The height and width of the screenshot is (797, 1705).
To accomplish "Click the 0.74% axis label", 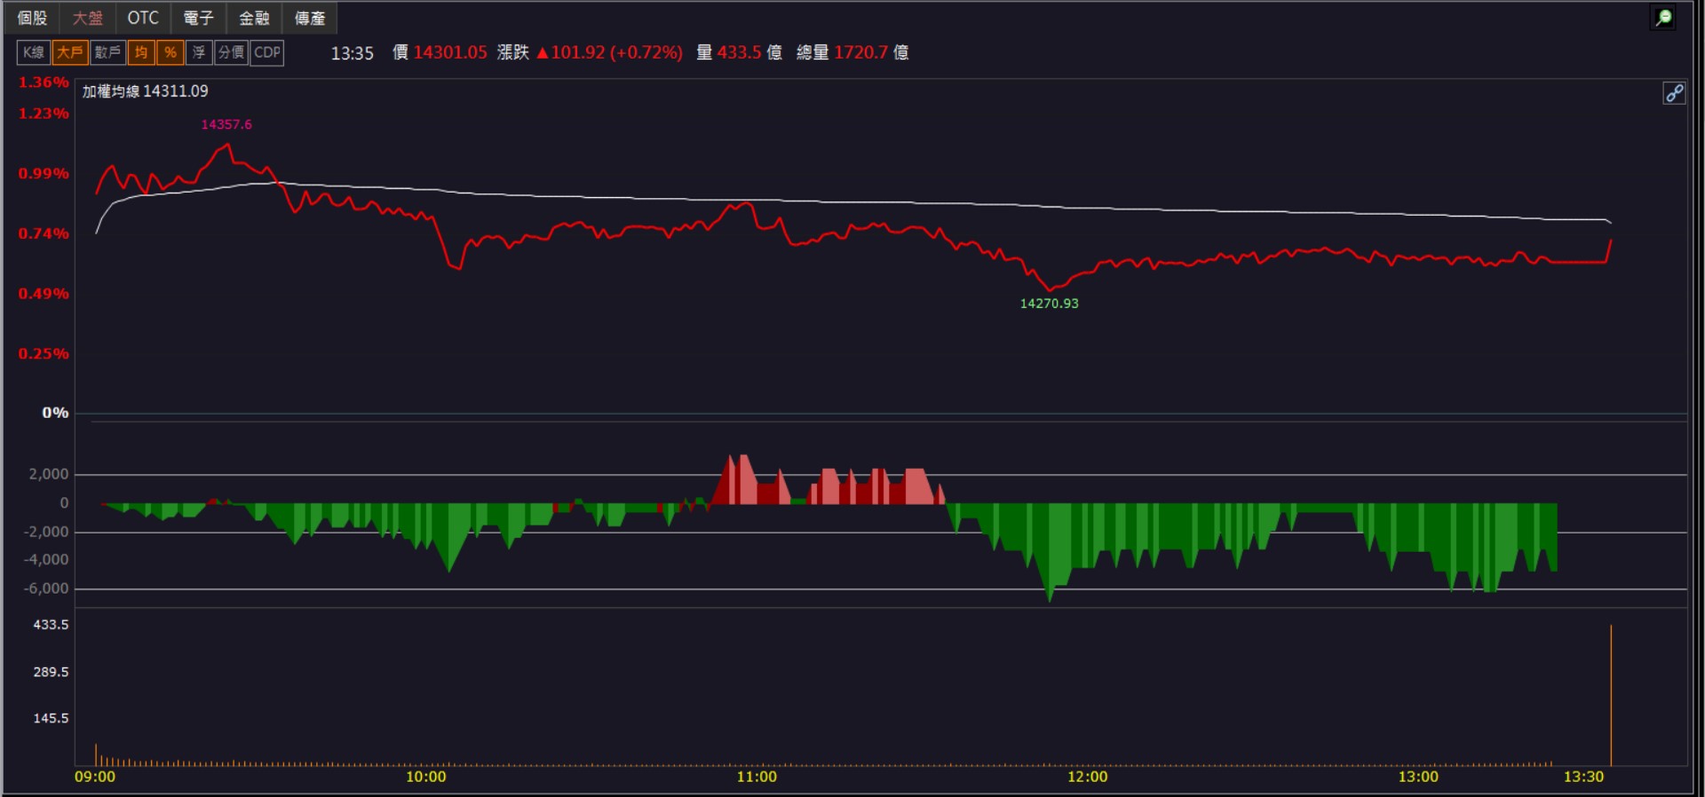I will [44, 233].
